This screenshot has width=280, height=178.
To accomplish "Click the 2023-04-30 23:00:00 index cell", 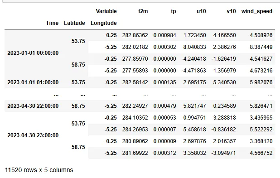I will 33,135.
